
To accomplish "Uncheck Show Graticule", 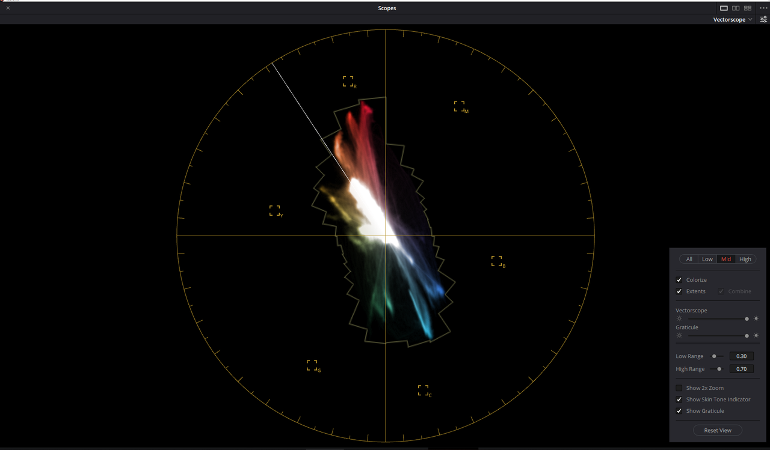I will point(679,411).
